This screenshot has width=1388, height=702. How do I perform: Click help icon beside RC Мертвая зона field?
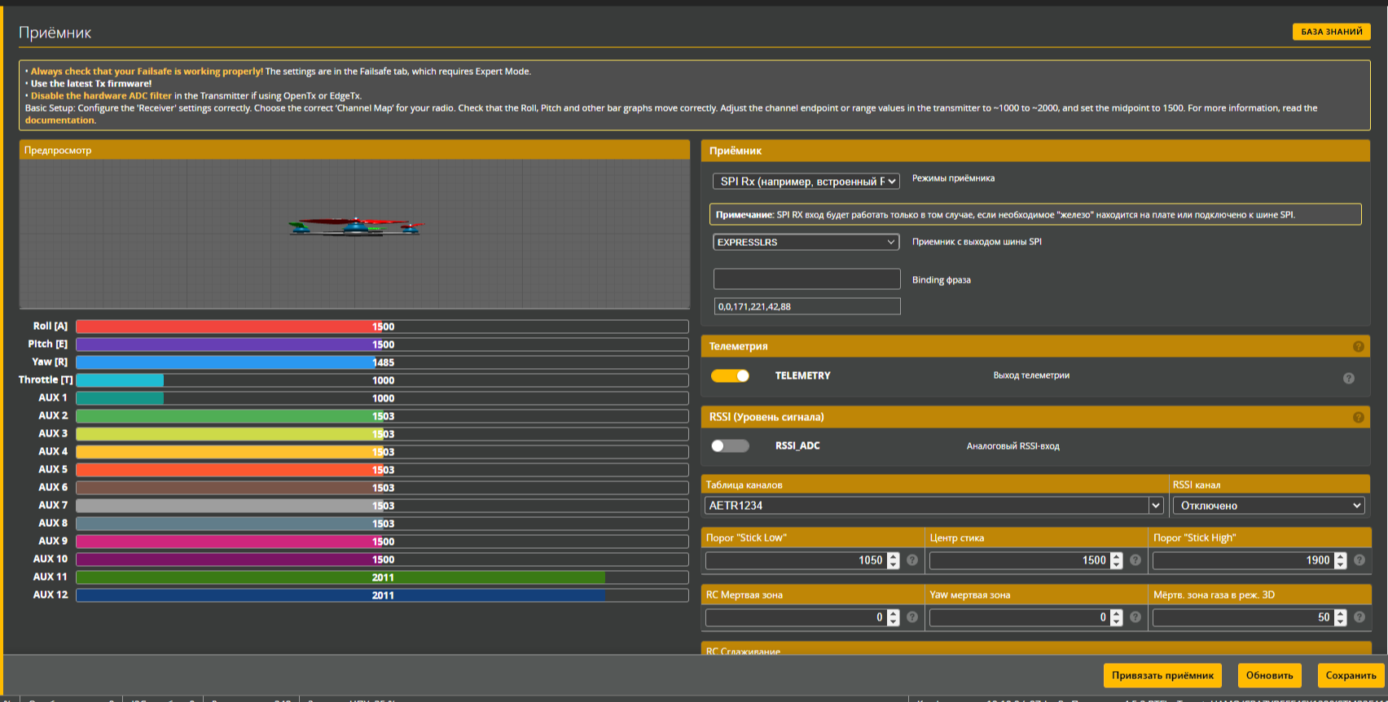point(912,617)
